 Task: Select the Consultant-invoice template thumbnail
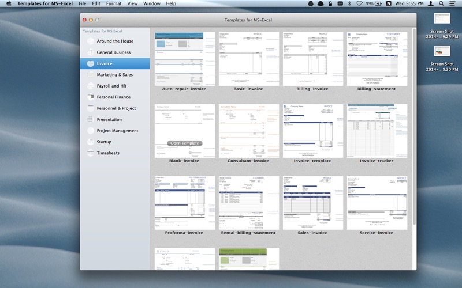249,131
